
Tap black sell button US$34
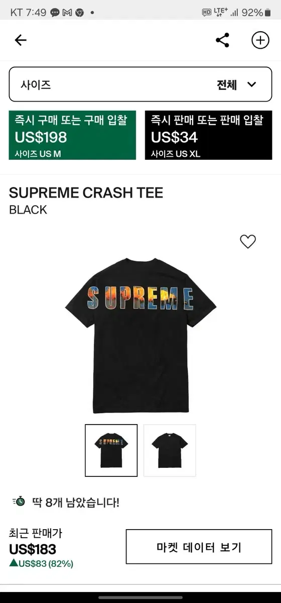[208, 135]
